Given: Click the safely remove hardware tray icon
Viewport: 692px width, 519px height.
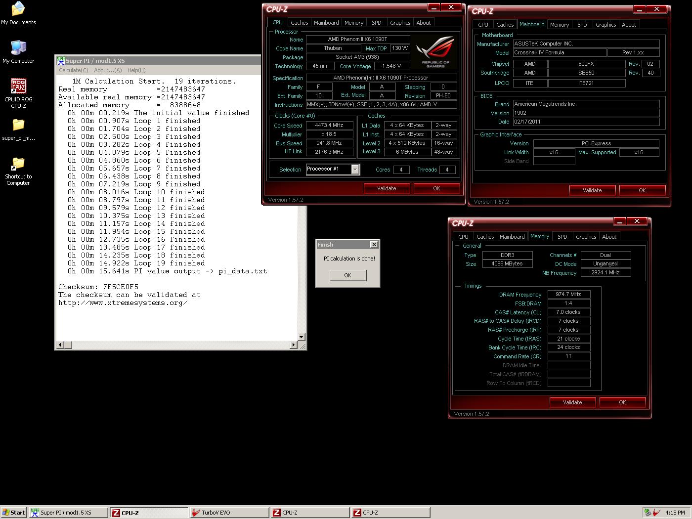Looking at the screenshot, I should coord(648,513).
